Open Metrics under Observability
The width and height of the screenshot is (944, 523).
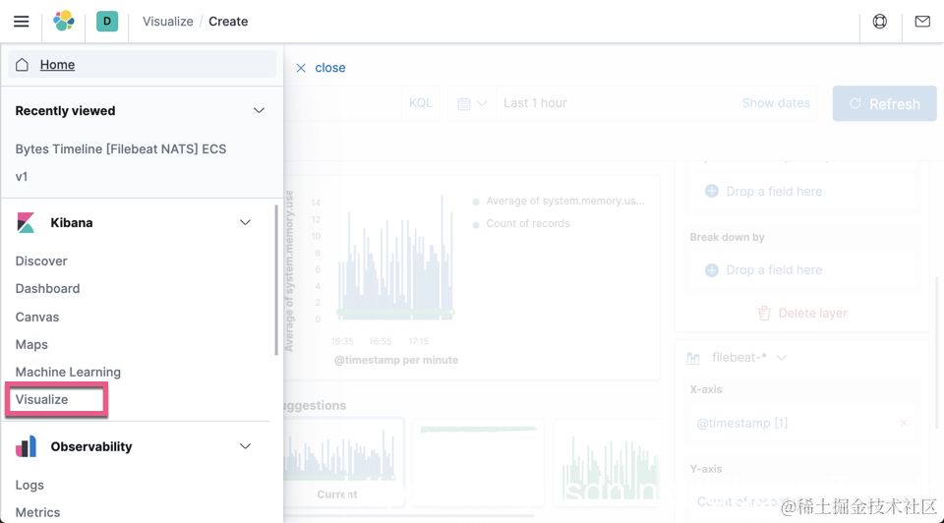coord(38,513)
